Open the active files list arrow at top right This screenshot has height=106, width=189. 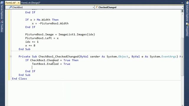(x=182, y=3)
